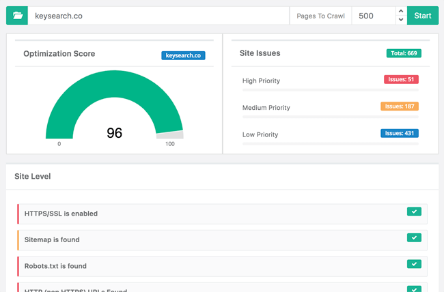Click the Medium Priority progress bar

[331, 117]
